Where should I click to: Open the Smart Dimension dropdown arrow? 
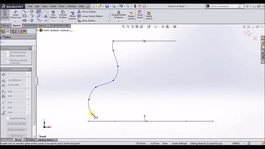(x=15, y=22)
